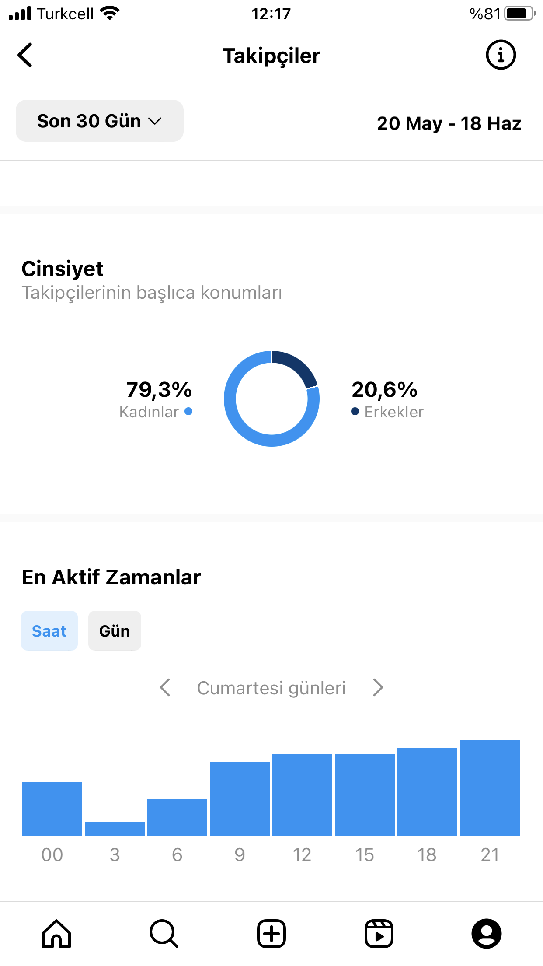Open the Reels icon
This screenshot has height=966, width=543.
point(379,934)
